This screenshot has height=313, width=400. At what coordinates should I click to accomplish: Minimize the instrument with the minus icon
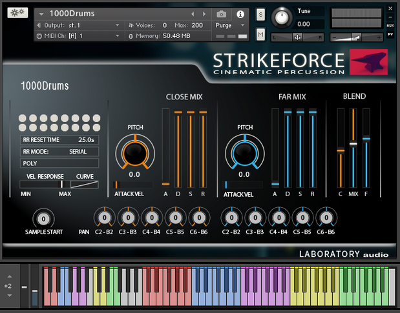pos(390,17)
